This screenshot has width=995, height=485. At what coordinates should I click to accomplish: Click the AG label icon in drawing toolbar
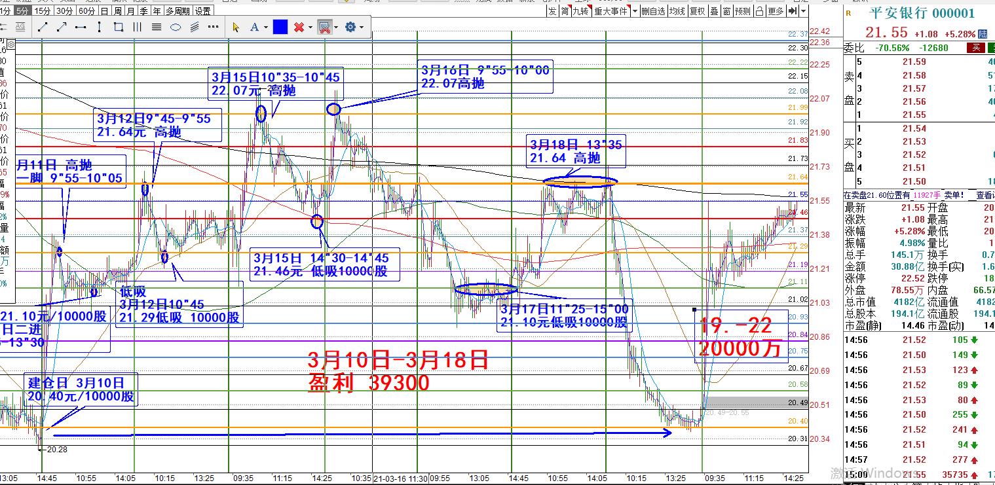tap(21, 27)
